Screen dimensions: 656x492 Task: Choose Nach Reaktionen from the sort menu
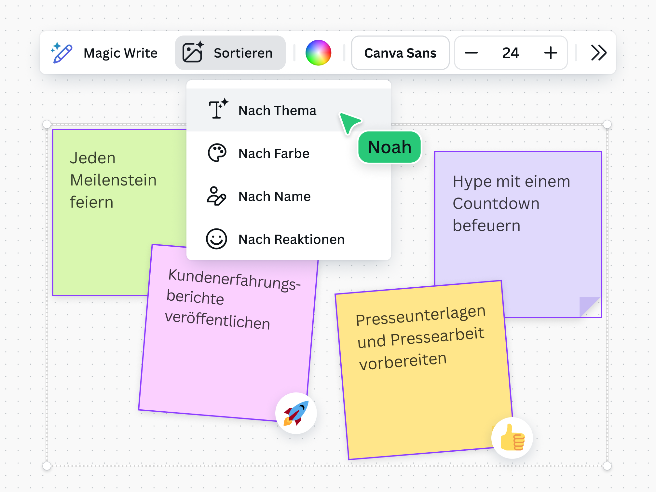pyautogui.click(x=291, y=239)
